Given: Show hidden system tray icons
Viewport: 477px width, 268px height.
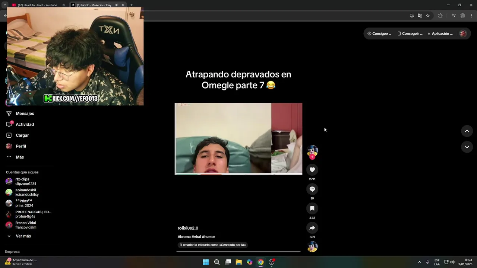Looking at the screenshot, I should coord(419,262).
